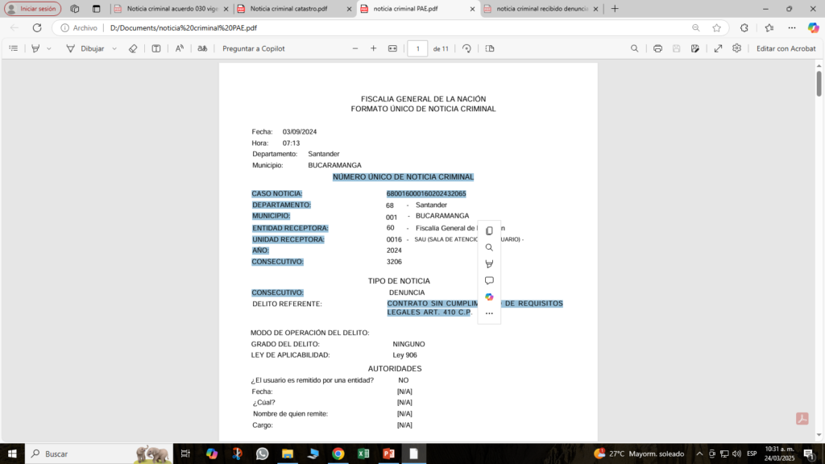Start read aloud feature
Image resolution: width=825 pixels, height=464 pixels.
(180, 48)
